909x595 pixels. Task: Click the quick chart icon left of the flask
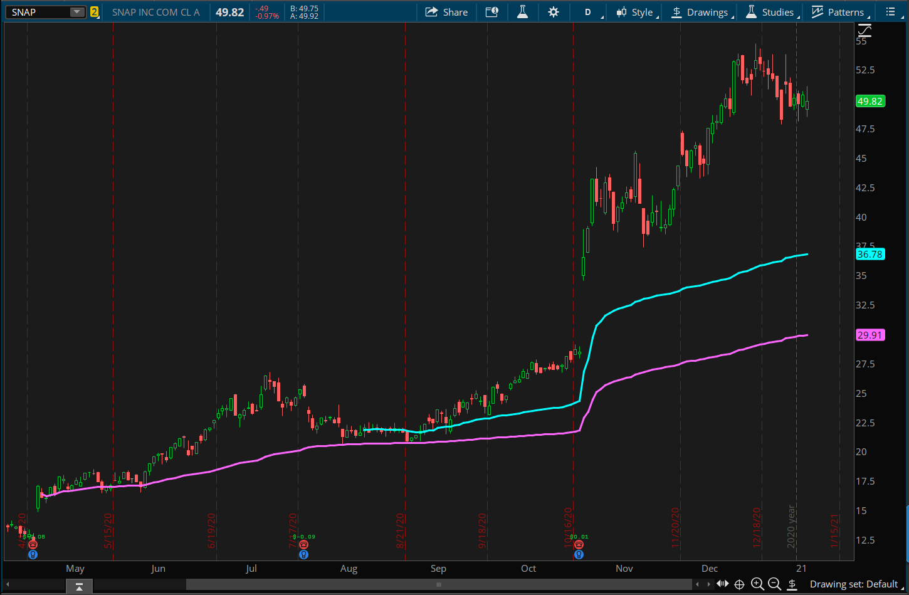[x=492, y=12]
